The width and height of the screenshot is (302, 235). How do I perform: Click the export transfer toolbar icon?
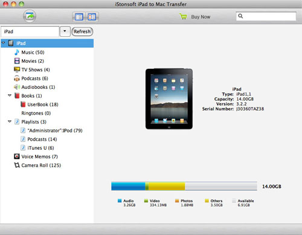(x=30, y=16)
